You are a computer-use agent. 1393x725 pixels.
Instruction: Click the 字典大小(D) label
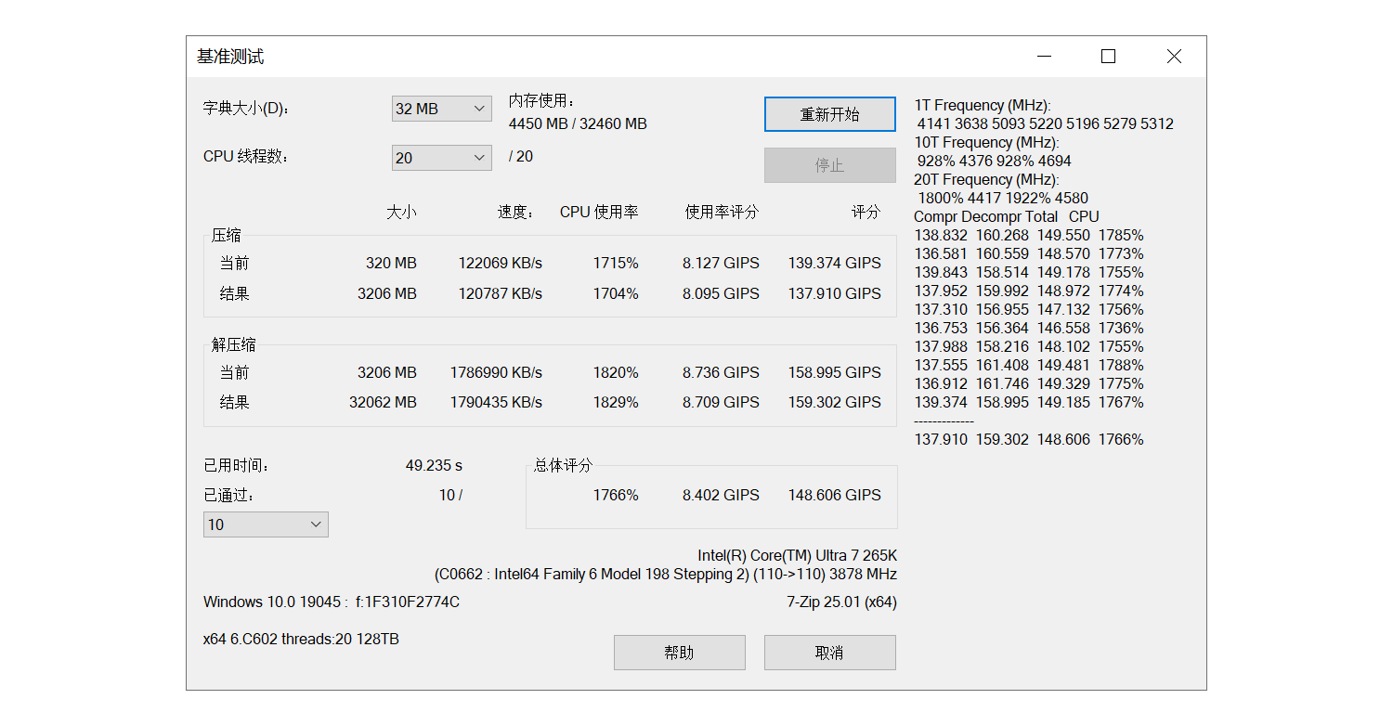pyautogui.click(x=247, y=108)
